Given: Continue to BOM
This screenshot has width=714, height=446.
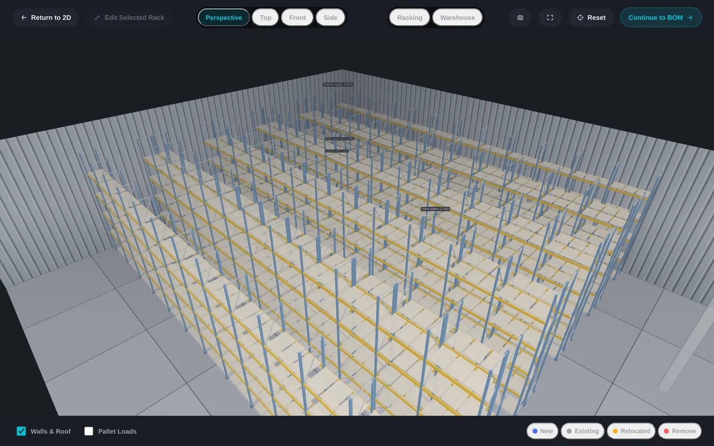Looking at the screenshot, I should click(x=661, y=17).
